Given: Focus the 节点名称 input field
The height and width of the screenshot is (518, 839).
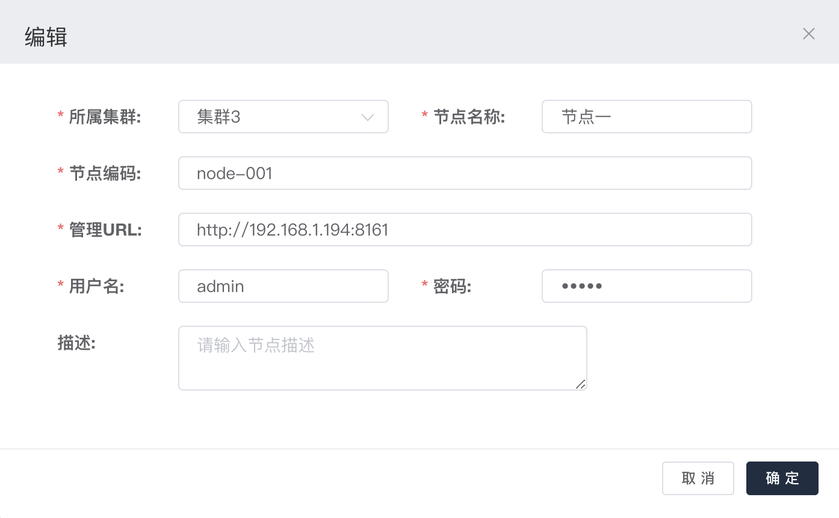Looking at the screenshot, I should 646,117.
